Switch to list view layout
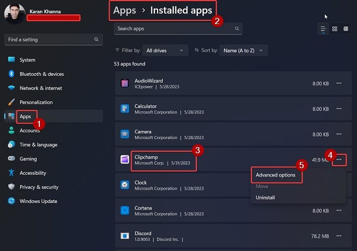The width and height of the screenshot is (357, 251). [323, 29]
